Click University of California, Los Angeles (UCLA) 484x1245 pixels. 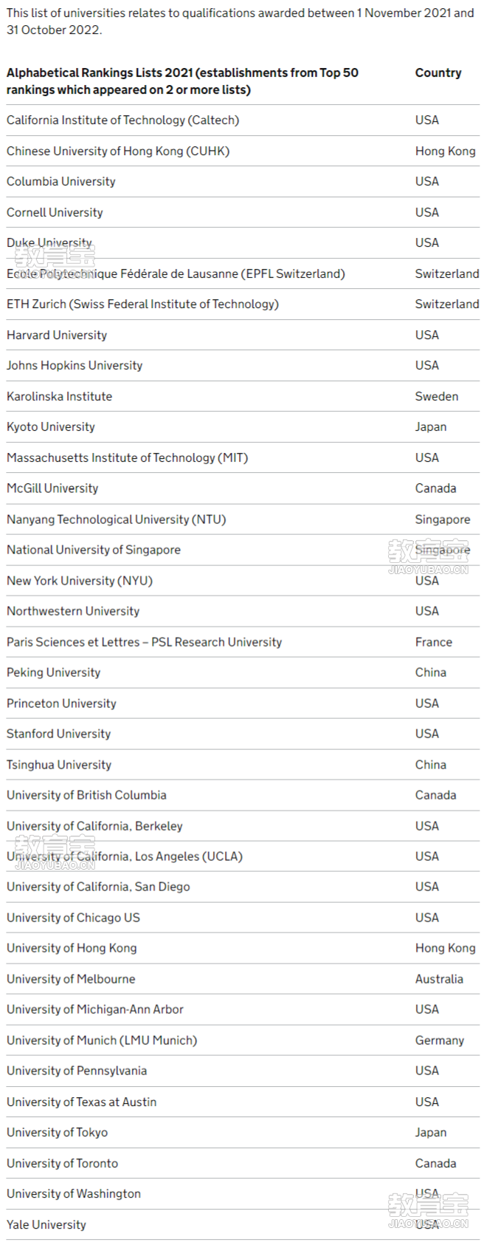point(125,856)
